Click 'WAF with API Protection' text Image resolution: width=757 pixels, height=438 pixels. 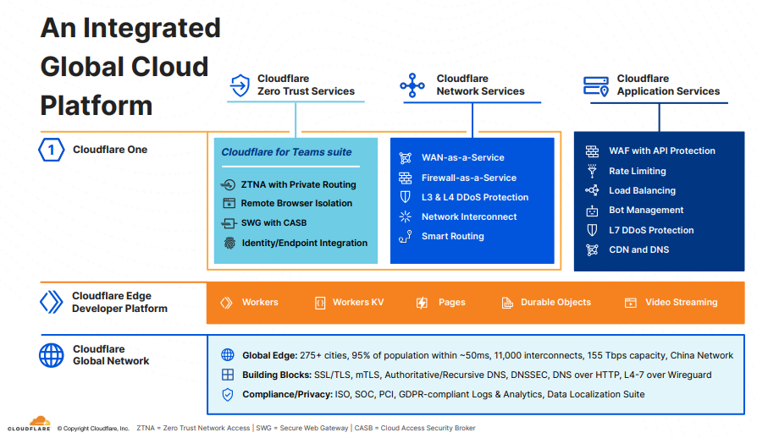662,151
